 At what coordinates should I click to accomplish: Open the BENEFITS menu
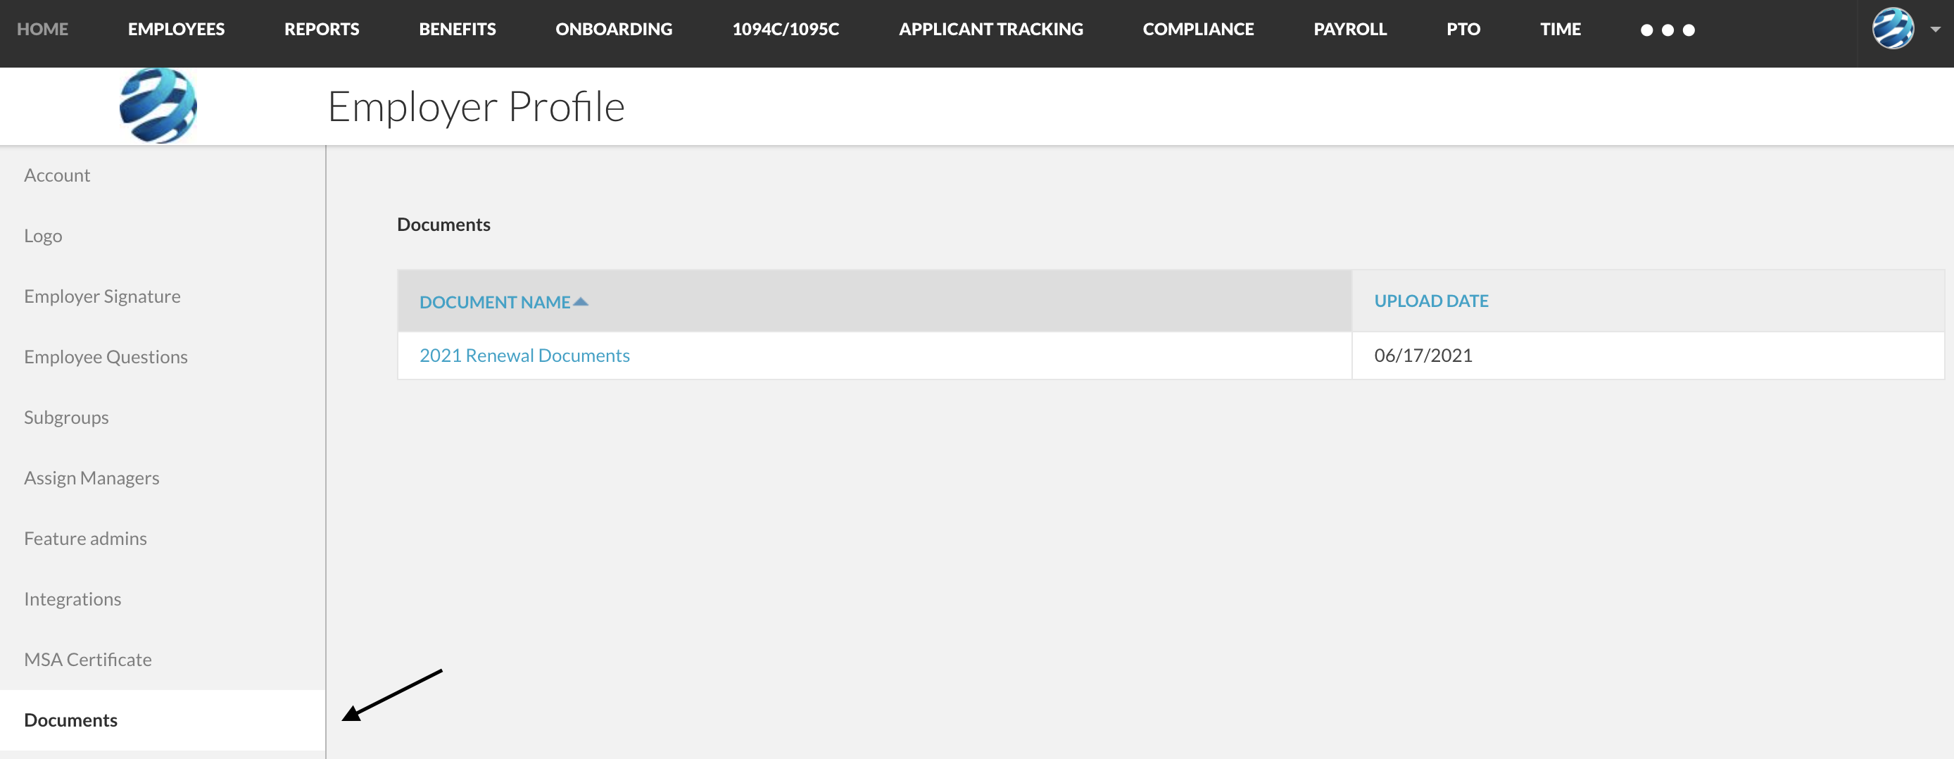[x=458, y=29]
